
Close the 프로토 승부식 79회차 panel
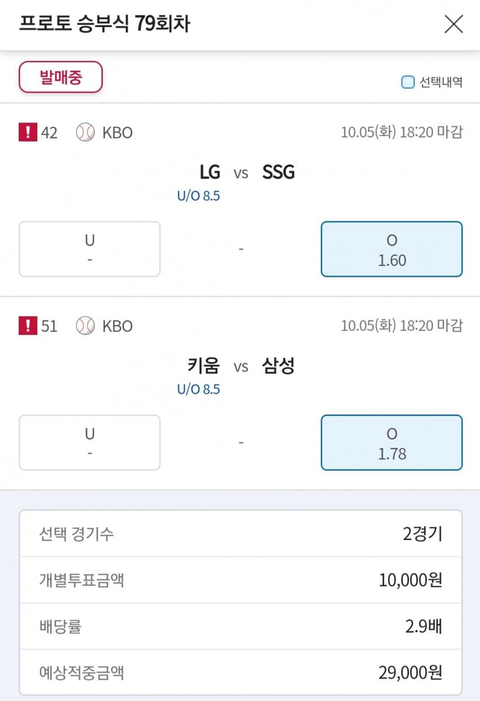(453, 24)
